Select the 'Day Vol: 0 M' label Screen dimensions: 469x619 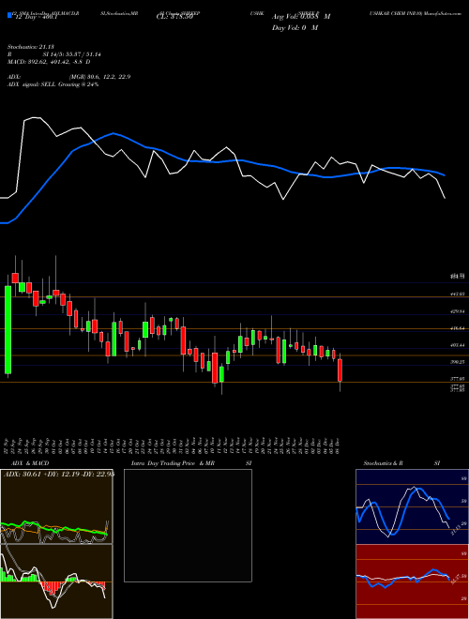[295, 28]
